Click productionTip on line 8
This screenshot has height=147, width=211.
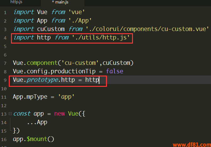(73, 71)
